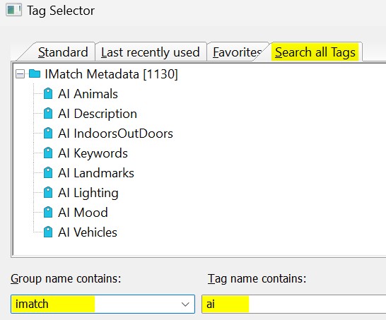
Task: Click the Tag Selector window icon
Action: point(13,11)
